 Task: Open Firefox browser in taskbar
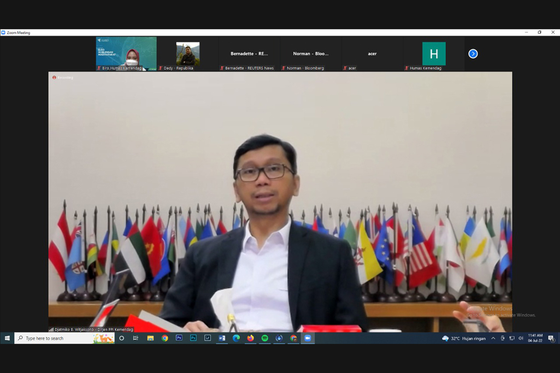[x=250, y=338]
